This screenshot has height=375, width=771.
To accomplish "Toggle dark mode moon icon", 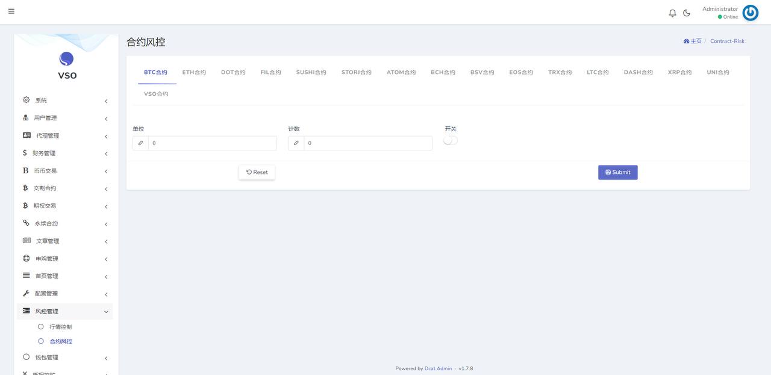I will 687,13.
